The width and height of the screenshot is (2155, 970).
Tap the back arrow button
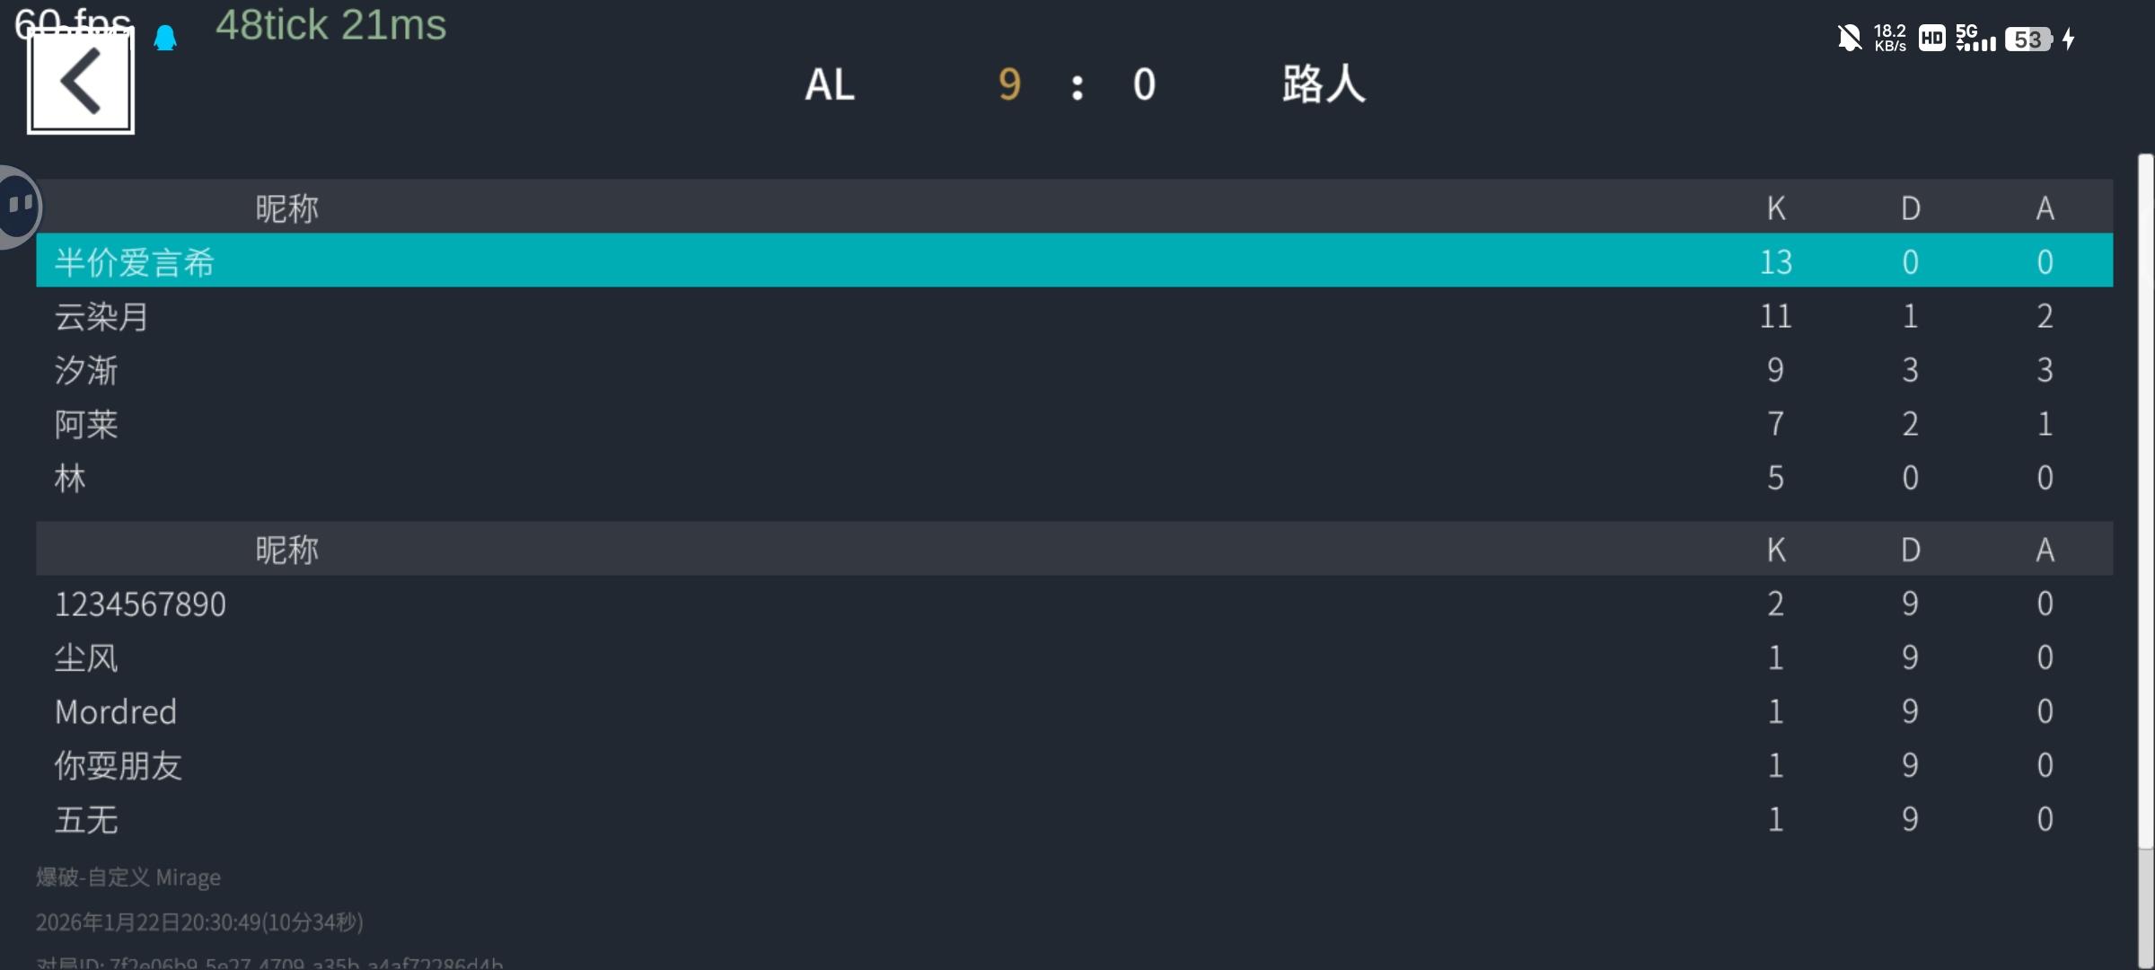click(81, 82)
